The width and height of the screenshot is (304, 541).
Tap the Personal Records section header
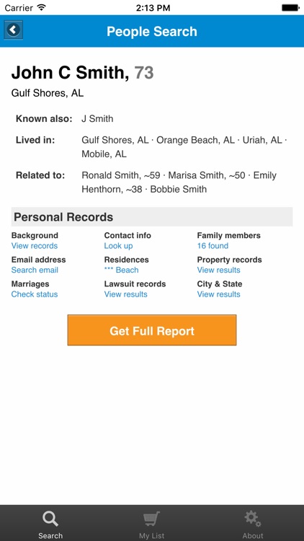(x=152, y=216)
